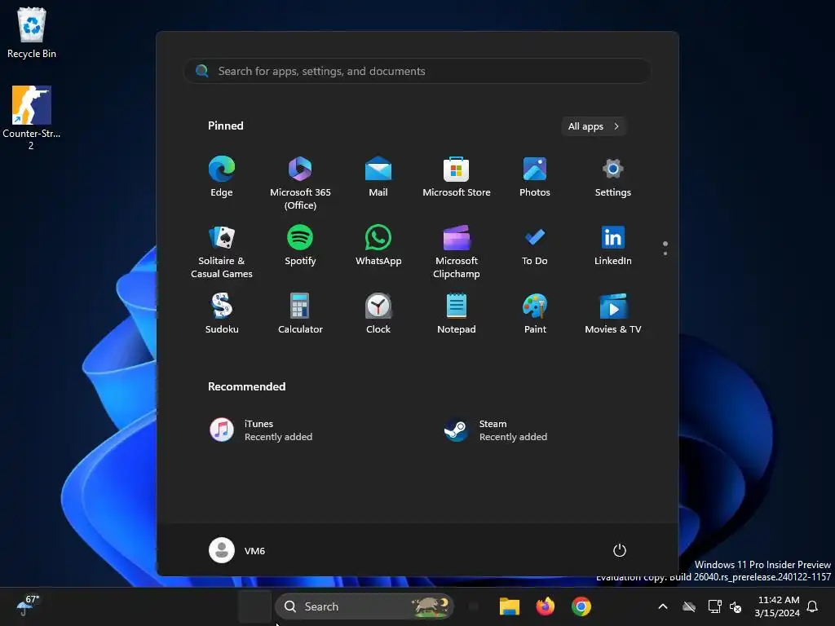
Task: Launch Firefox from taskbar
Action: (546, 606)
